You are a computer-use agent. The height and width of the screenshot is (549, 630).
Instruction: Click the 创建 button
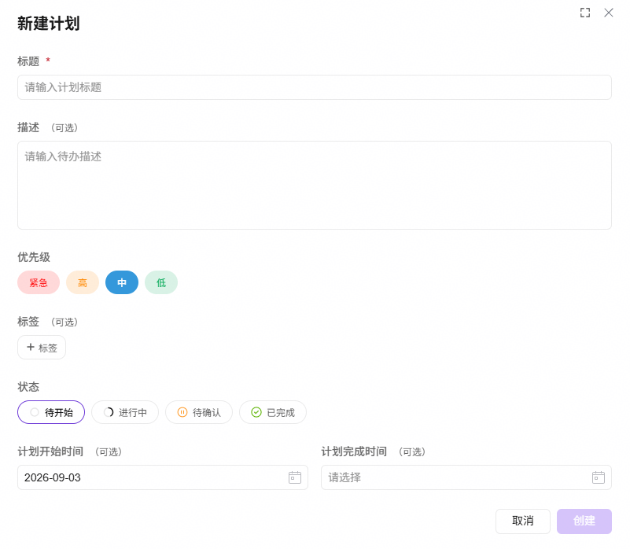coord(584,521)
